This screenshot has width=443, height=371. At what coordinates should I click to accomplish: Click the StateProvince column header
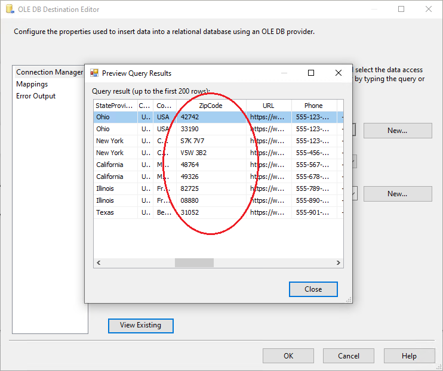pos(115,106)
